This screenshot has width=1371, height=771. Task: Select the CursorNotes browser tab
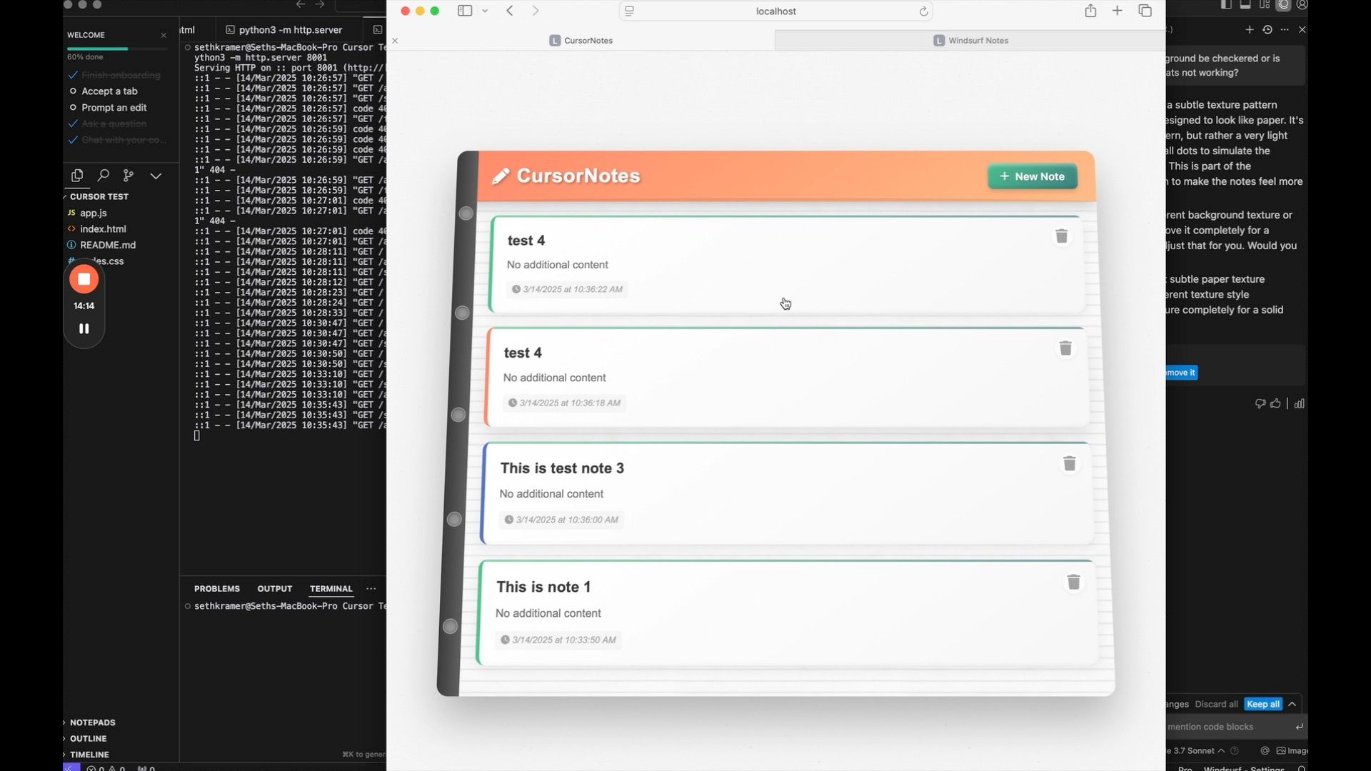pyautogui.click(x=581, y=41)
